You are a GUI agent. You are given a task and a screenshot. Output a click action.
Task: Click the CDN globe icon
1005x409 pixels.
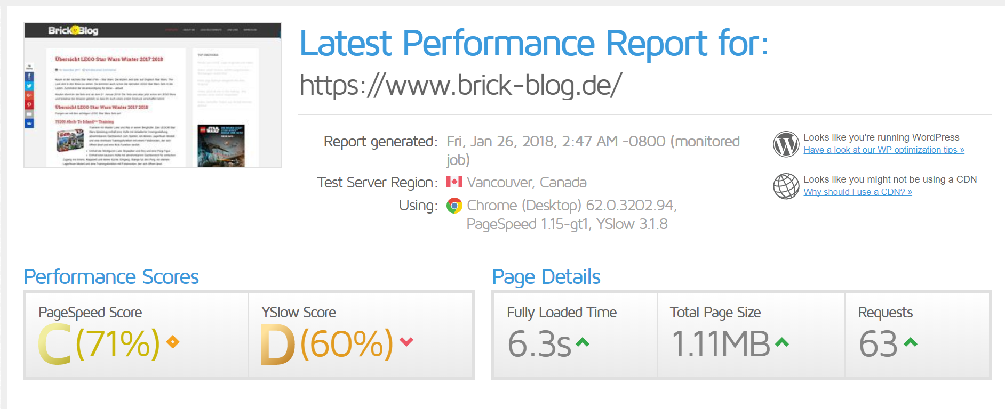point(786,186)
